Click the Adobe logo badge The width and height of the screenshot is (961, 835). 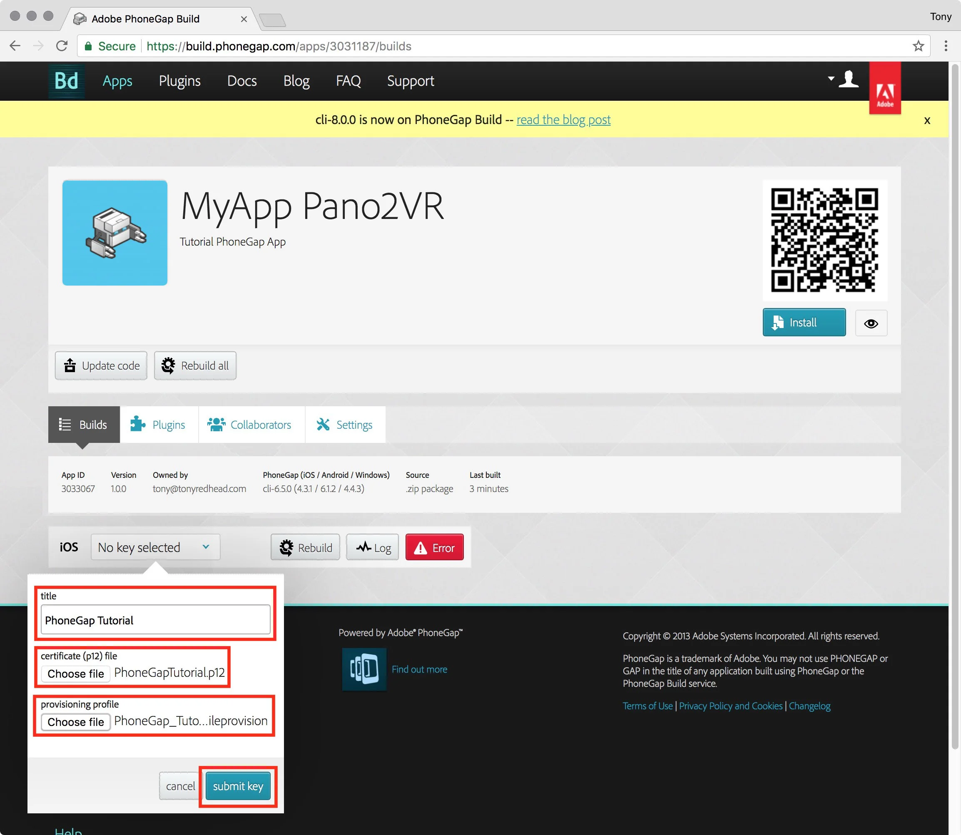coord(884,88)
